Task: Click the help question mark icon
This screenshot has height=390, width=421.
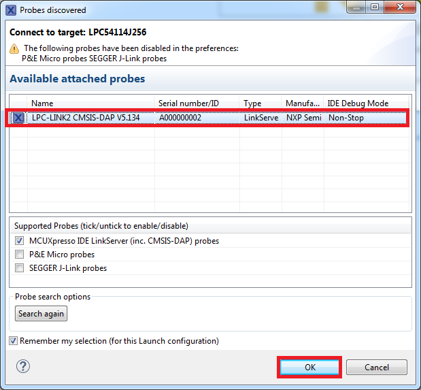Action: click(x=22, y=367)
